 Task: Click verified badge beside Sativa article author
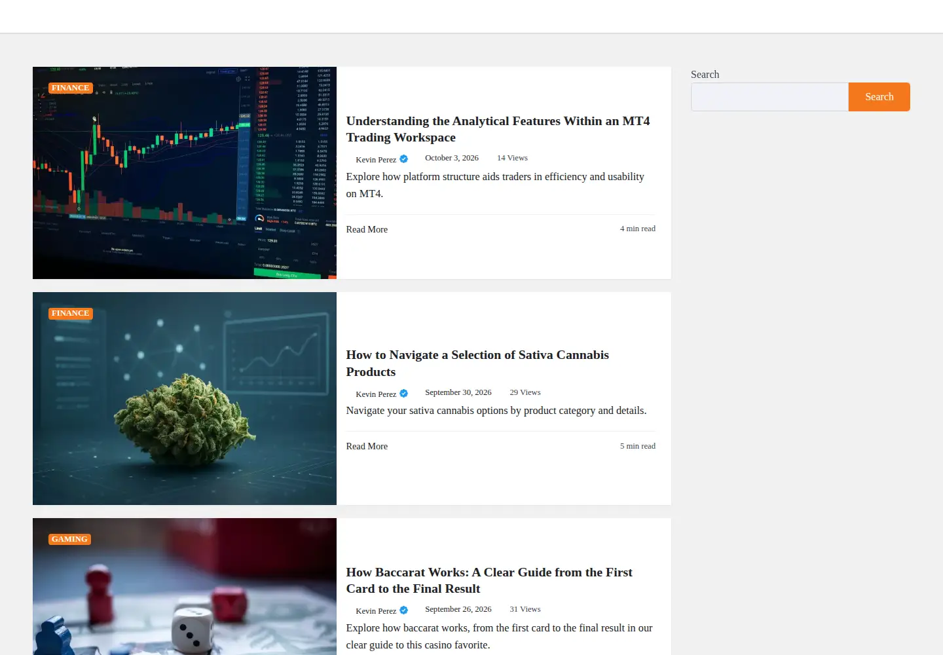tap(404, 393)
